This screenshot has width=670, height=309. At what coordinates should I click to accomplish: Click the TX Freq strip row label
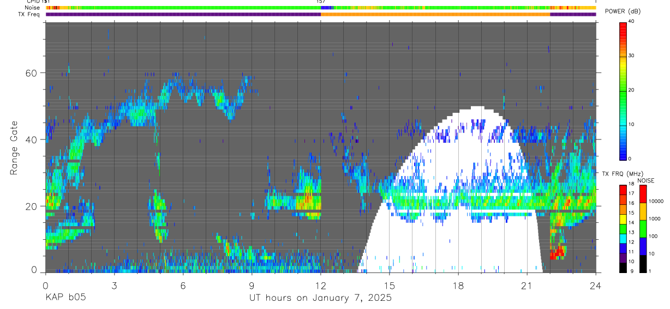click(29, 14)
